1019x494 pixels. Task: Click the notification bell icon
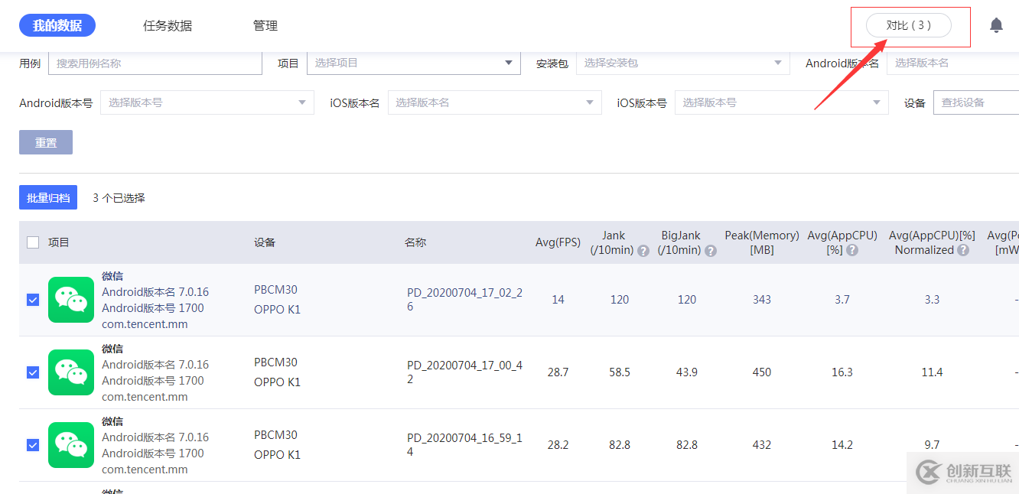coord(996,24)
